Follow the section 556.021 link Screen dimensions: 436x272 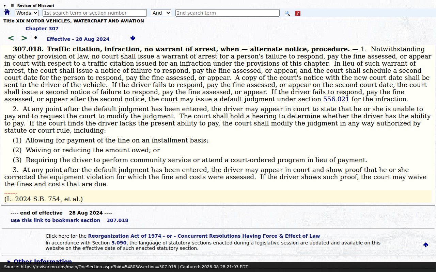(x=336, y=99)
